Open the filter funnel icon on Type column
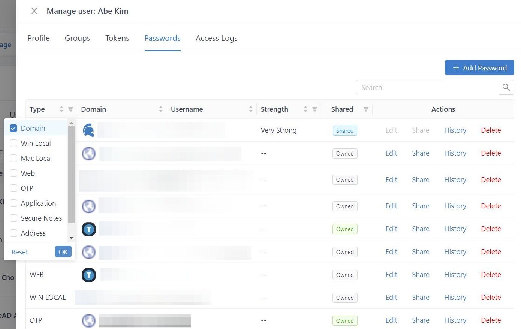Screen dimensions: 521x329 70,109
